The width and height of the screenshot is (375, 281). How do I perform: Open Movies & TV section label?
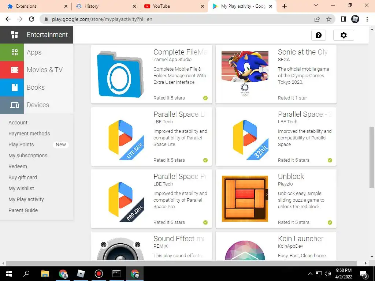45,70
